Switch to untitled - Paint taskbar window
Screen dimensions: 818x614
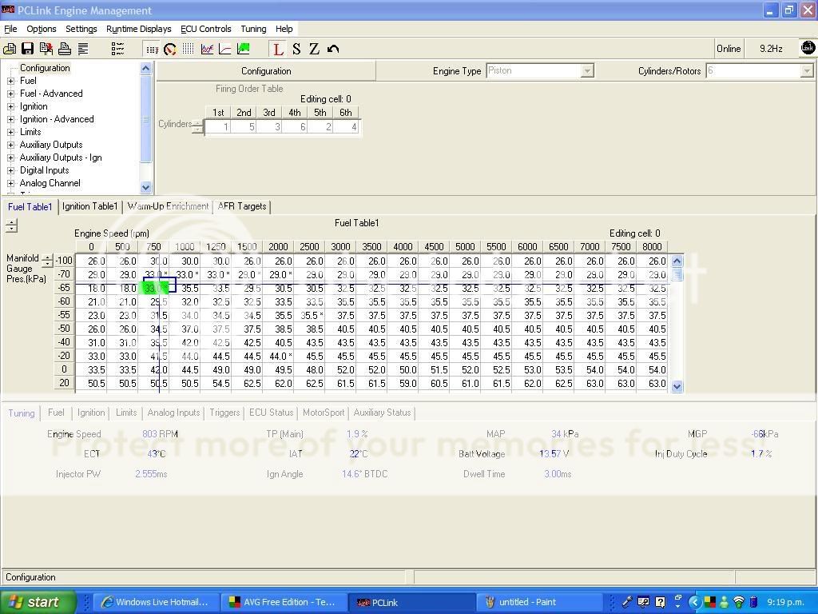pyautogui.click(x=539, y=602)
